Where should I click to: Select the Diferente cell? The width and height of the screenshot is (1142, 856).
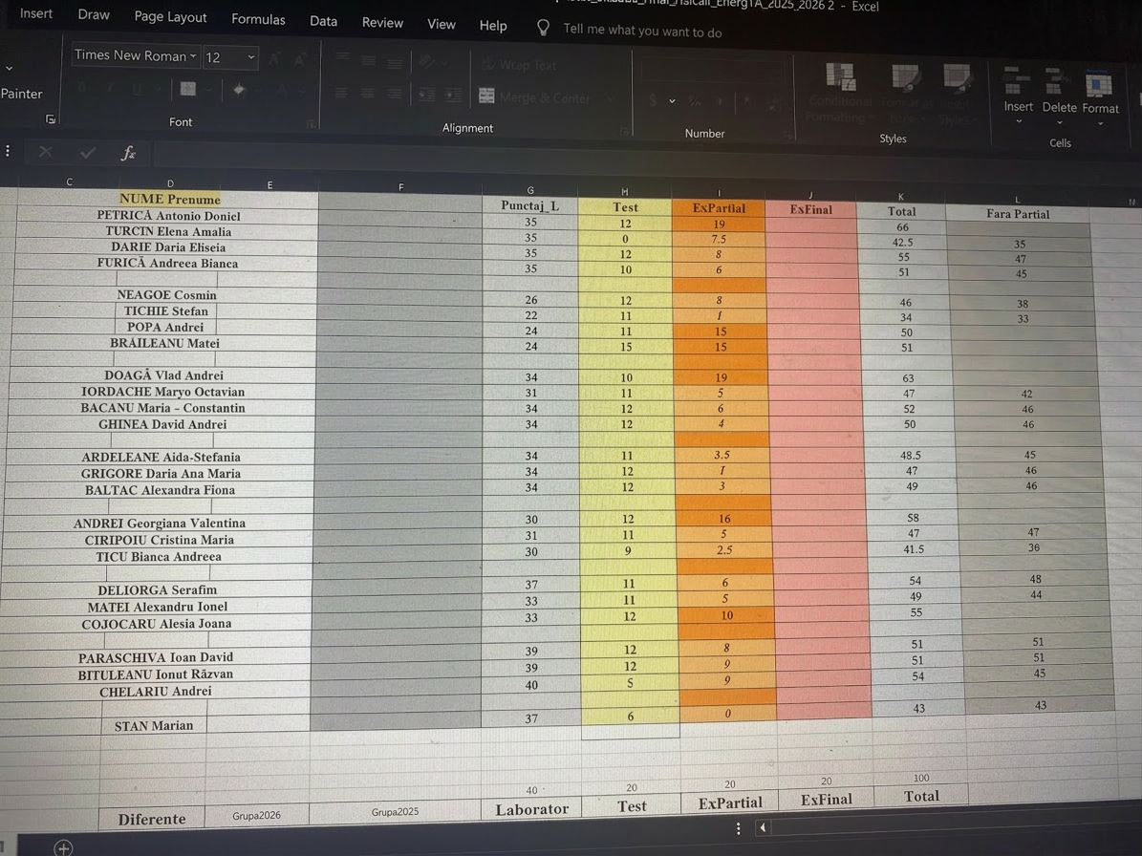pyautogui.click(x=152, y=819)
